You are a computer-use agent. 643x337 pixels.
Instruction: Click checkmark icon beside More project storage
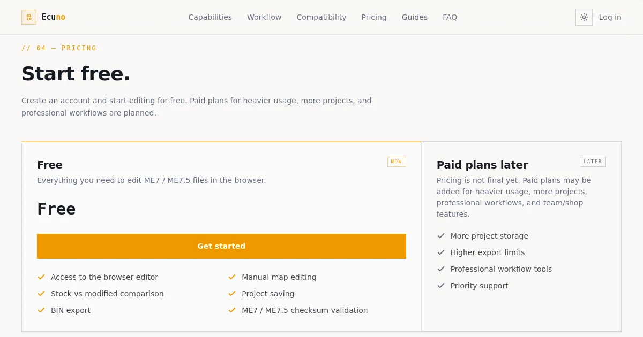click(441, 236)
